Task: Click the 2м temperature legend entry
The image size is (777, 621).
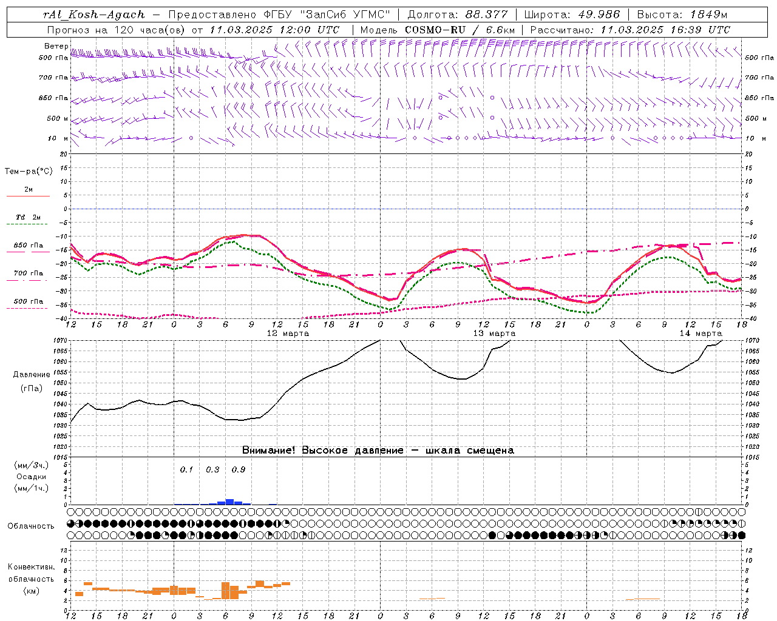Action: [29, 189]
